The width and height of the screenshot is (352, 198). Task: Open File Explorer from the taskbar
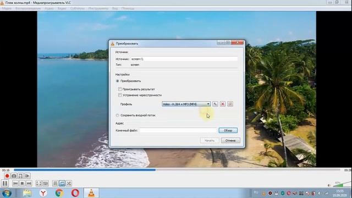coord(27,193)
